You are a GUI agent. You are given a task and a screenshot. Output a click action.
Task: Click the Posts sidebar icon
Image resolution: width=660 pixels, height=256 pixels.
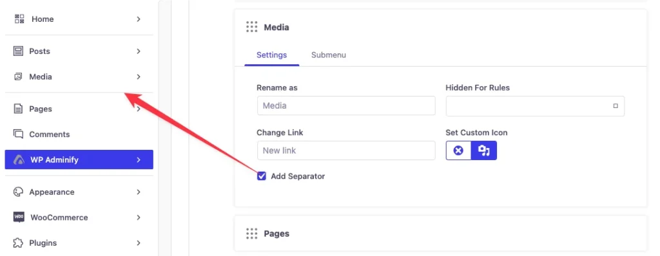point(18,51)
